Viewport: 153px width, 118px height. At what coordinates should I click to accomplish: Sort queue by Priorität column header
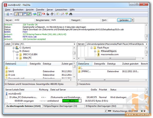click(103, 90)
